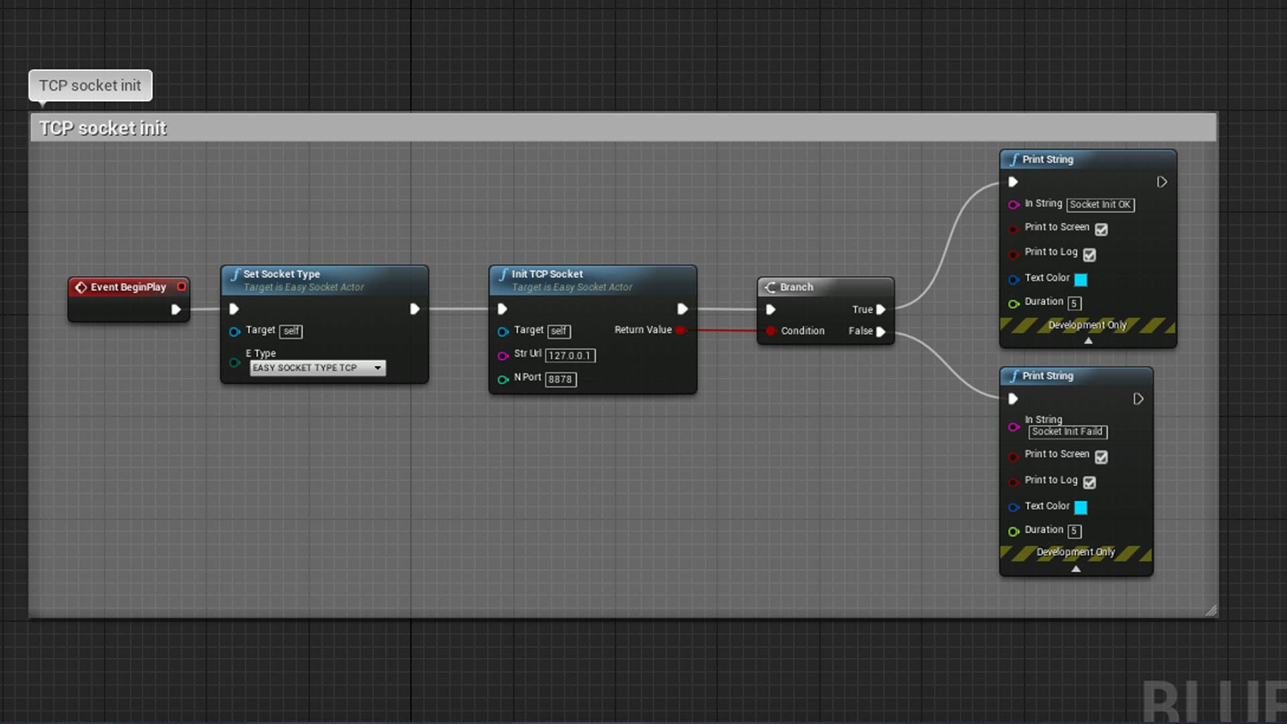Image resolution: width=1287 pixels, height=724 pixels.
Task: Open Text Color swatch on top Print String
Action: coord(1081,280)
